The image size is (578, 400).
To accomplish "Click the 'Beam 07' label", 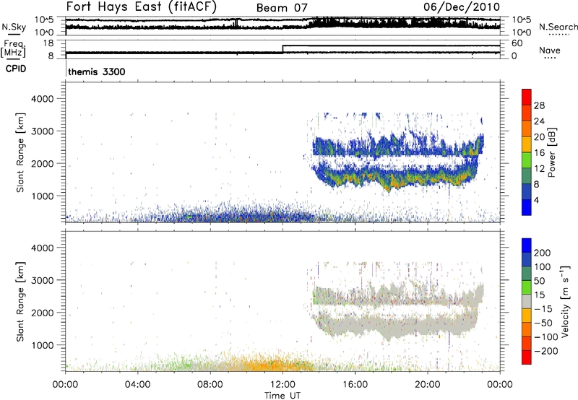I will (282, 8).
